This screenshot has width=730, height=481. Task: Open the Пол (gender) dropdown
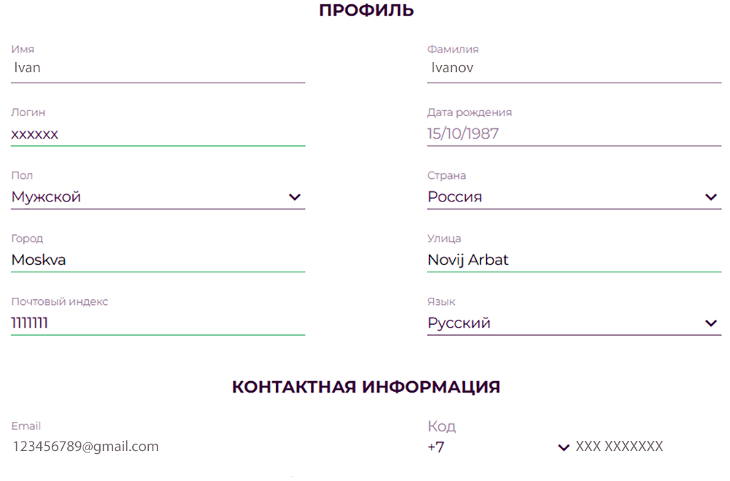coord(158,196)
